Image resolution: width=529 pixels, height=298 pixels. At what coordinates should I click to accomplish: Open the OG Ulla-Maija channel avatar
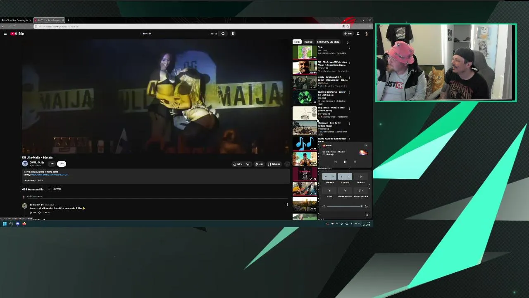[x=25, y=163]
